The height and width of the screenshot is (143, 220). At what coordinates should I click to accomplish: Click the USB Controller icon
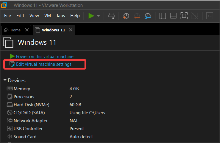(x=10, y=128)
